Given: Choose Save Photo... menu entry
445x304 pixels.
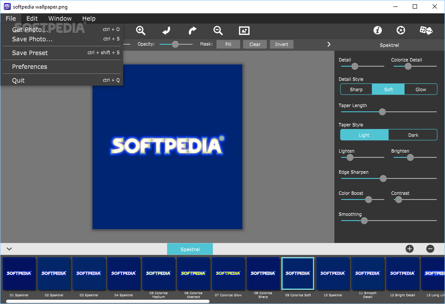Looking at the screenshot, I should point(62,39).
